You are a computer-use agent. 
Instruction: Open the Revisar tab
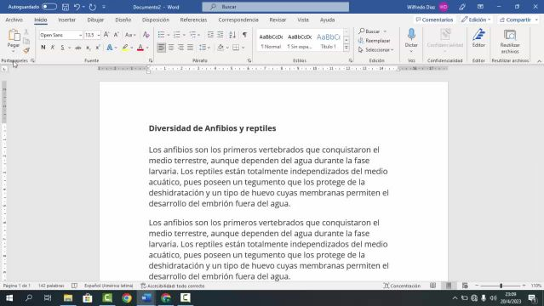click(x=278, y=20)
